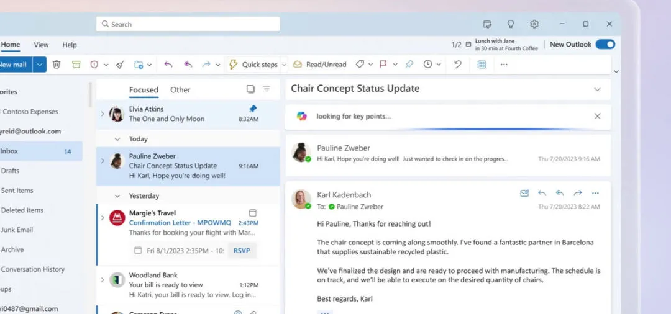Click the New mail button
This screenshot has height=314, width=671.
coord(16,65)
